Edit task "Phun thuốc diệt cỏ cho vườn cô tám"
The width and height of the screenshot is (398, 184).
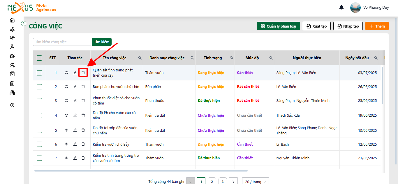coord(75,100)
